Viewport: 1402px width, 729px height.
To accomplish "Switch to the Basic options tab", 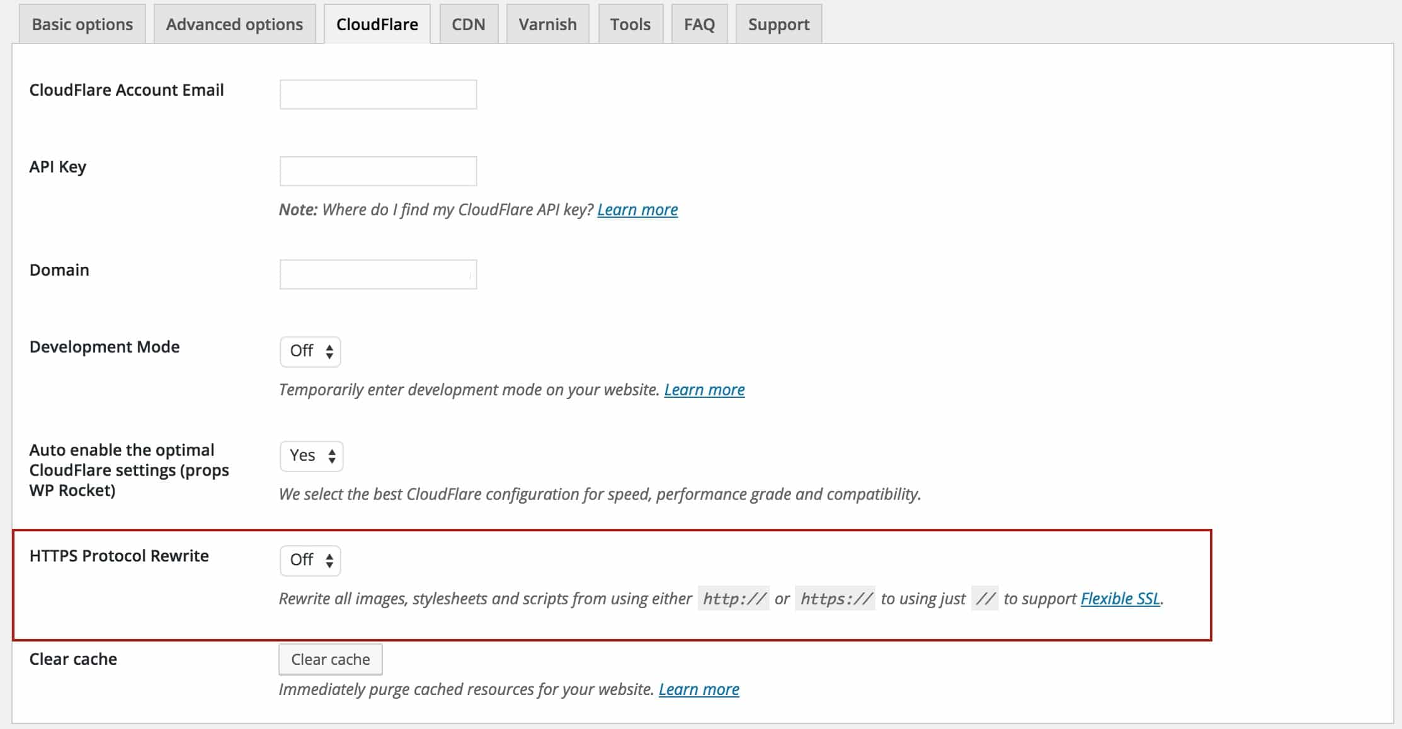I will [x=82, y=24].
